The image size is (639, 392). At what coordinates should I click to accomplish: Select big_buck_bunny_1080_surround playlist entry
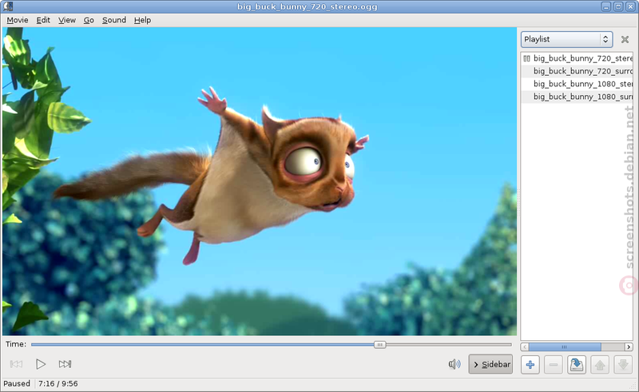click(x=577, y=97)
